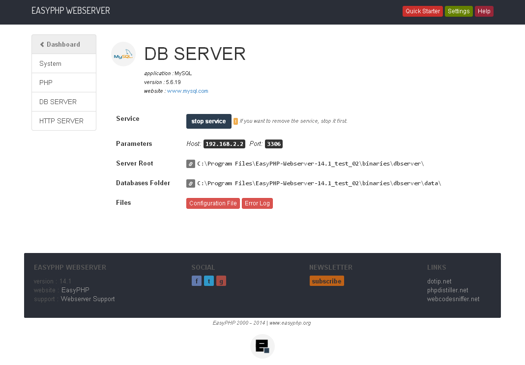Open the PHP sidebar item
The height and width of the screenshot is (365, 525).
click(64, 83)
